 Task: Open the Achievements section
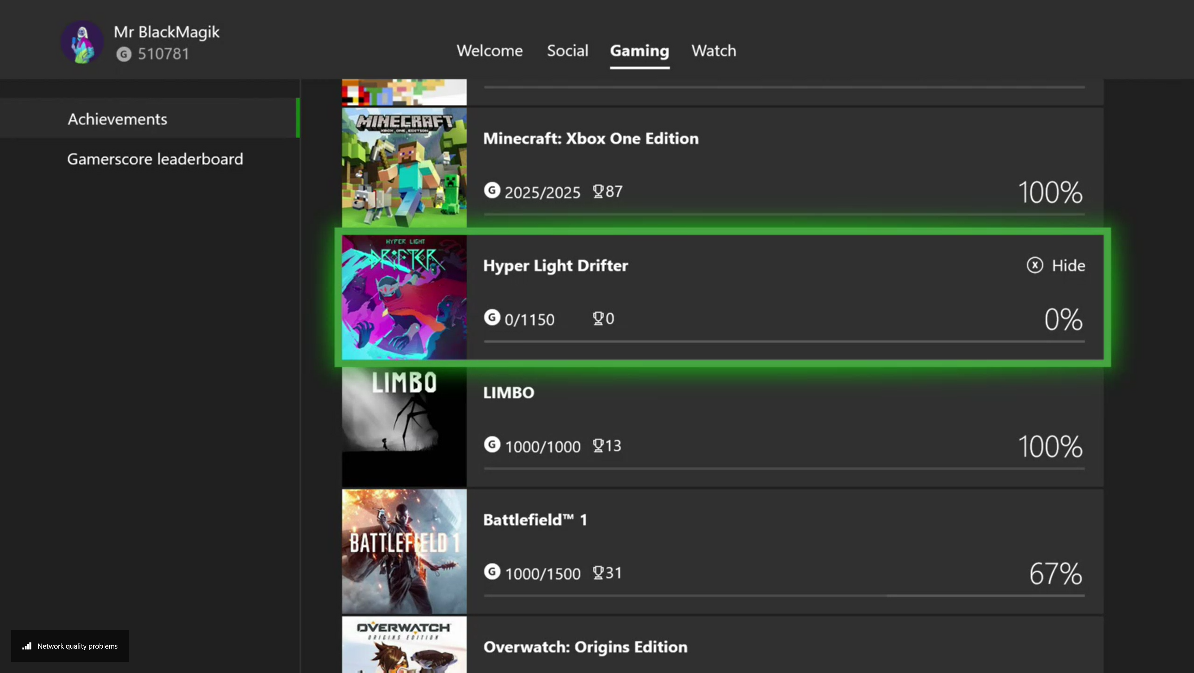(x=117, y=119)
